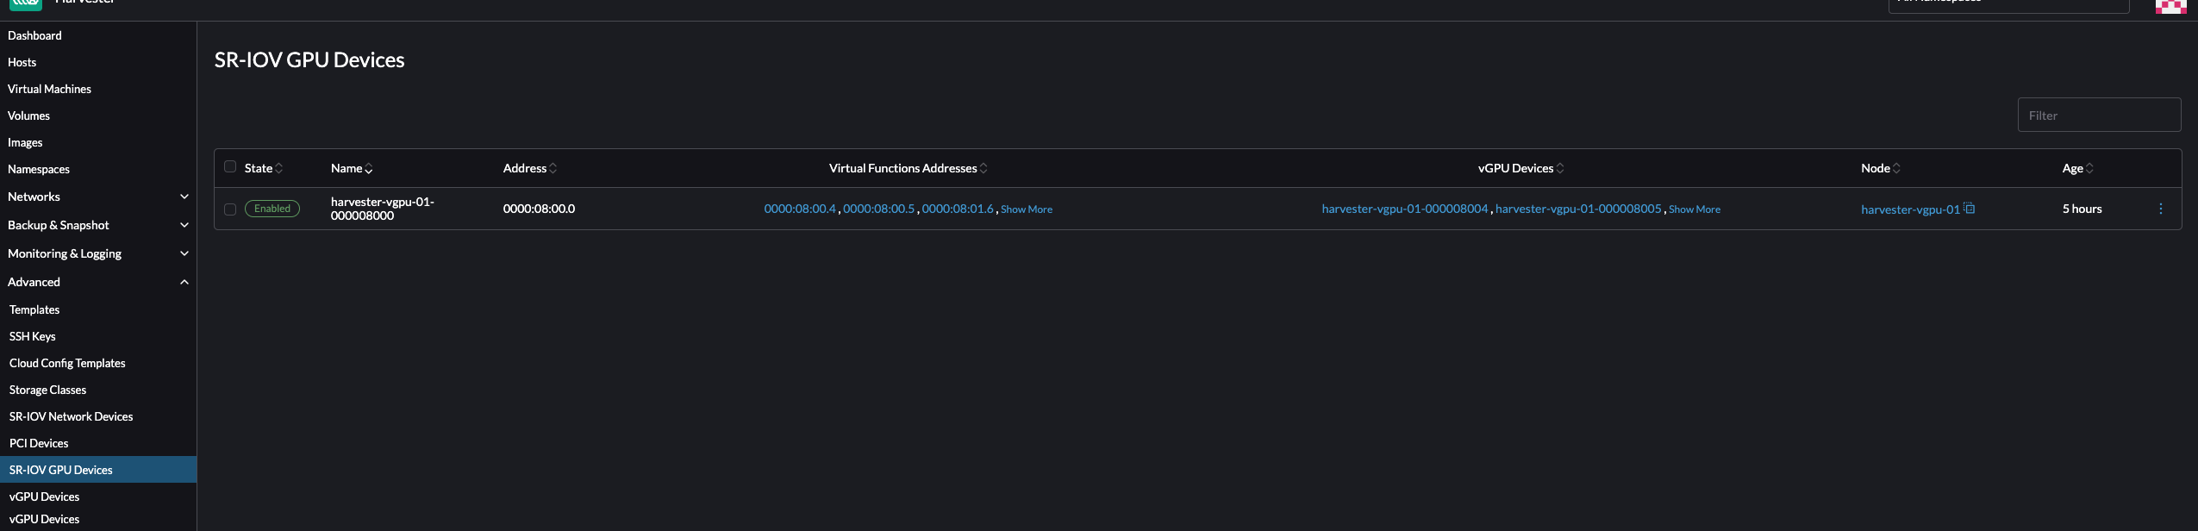Sort by Address column sort icon
The height and width of the screenshot is (531, 2198).
(x=553, y=169)
